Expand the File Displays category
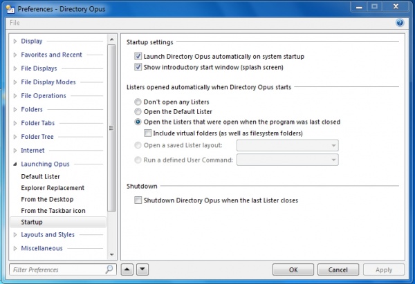415x284 pixels. (15, 68)
